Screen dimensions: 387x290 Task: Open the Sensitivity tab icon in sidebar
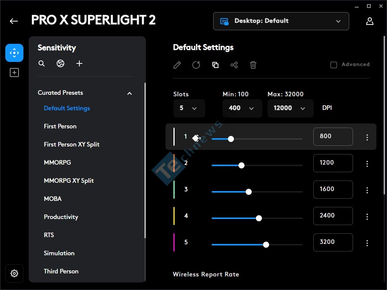tap(14, 53)
